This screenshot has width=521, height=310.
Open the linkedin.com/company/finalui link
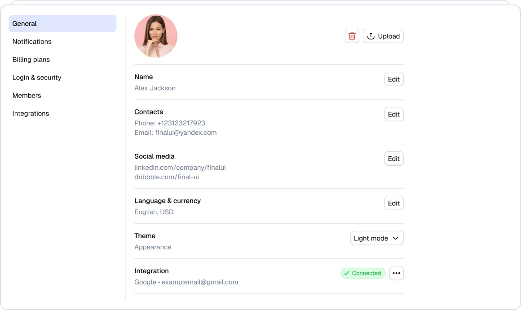point(180,168)
